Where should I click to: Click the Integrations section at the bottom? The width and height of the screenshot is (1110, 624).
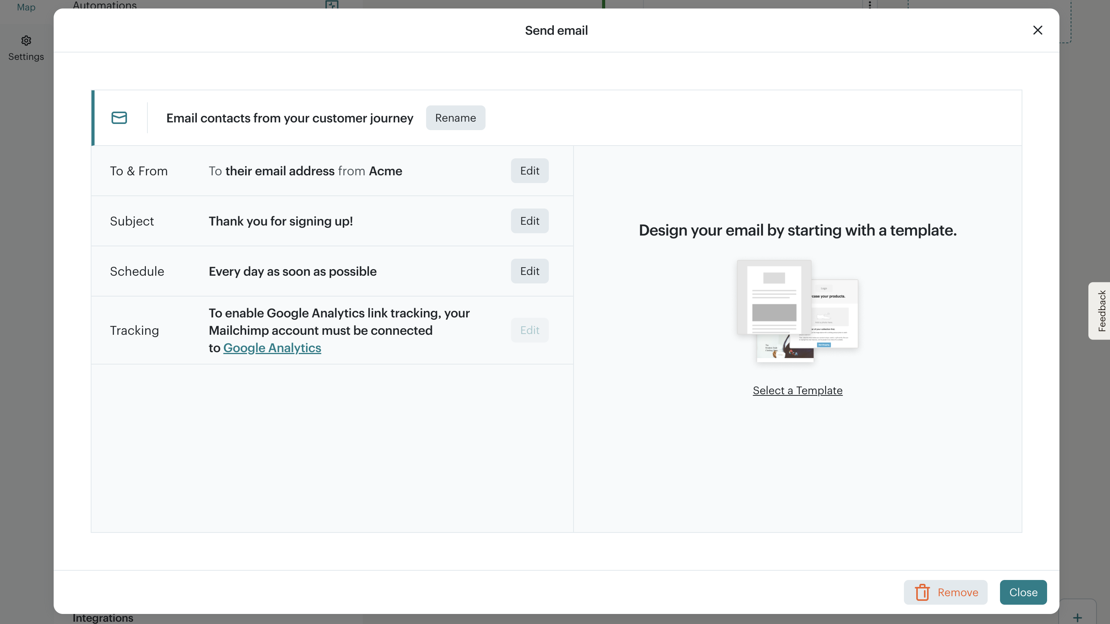tap(103, 617)
